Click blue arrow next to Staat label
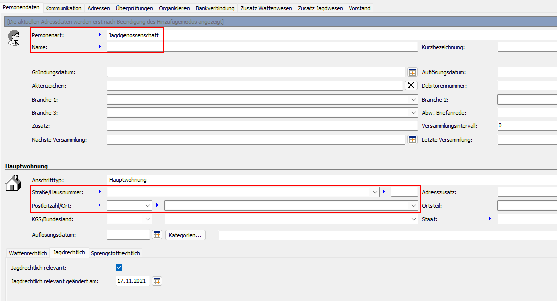 (489, 219)
